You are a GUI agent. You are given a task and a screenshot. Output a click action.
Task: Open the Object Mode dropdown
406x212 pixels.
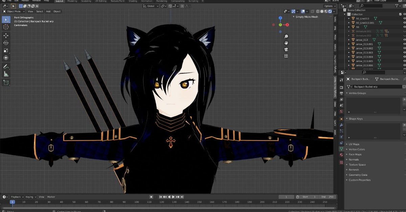[14, 11]
